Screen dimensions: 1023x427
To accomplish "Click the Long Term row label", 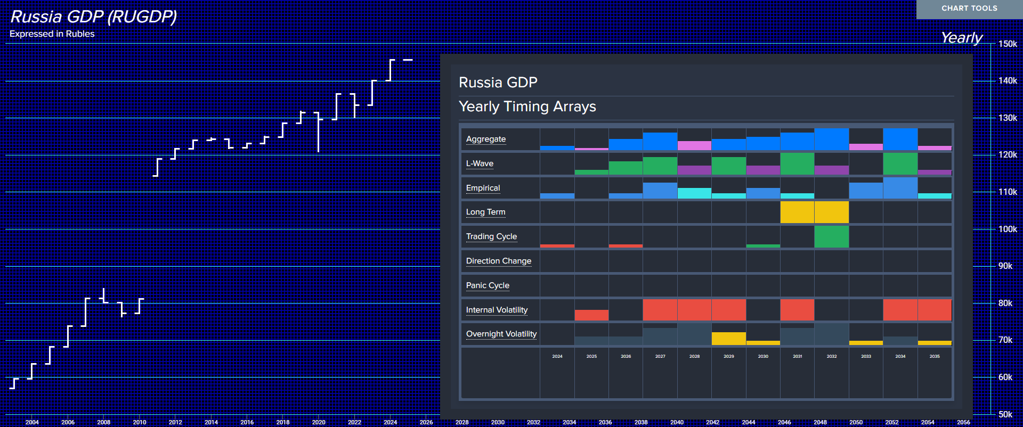I will (485, 212).
